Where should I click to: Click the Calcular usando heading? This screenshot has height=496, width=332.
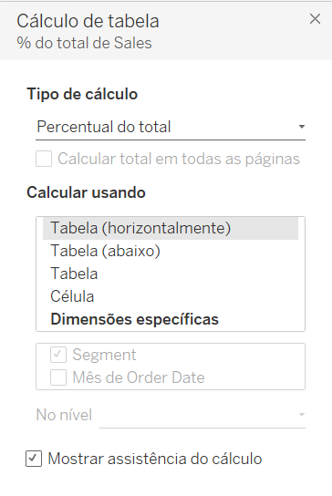[86, 192]
